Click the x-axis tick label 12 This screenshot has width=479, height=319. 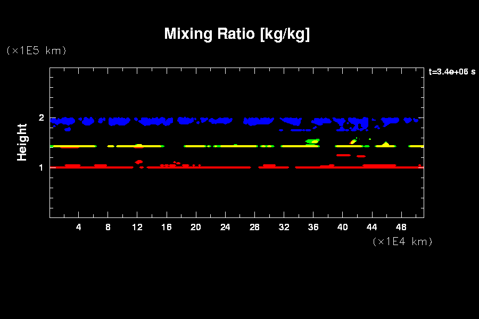point(137,227)
